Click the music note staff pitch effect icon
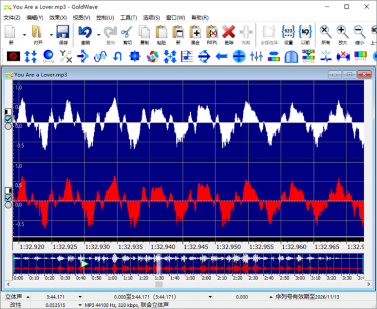The height and width of the screenshot is (309, 377). click(x=187, y=56)
